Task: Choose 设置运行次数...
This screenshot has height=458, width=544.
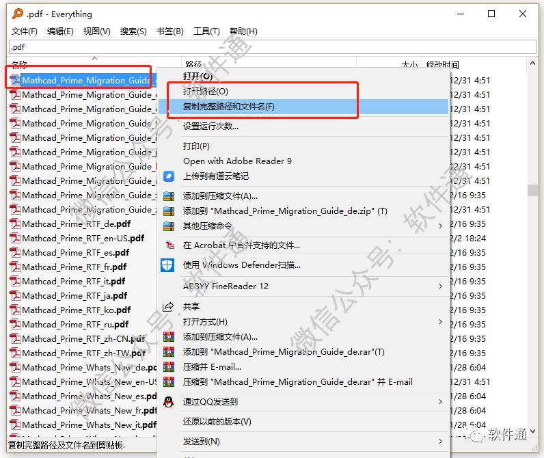Action: (210, 126)
